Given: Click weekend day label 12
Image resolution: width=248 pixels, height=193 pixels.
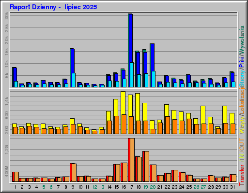Looking at the screenshot, I should click(94, 187).
